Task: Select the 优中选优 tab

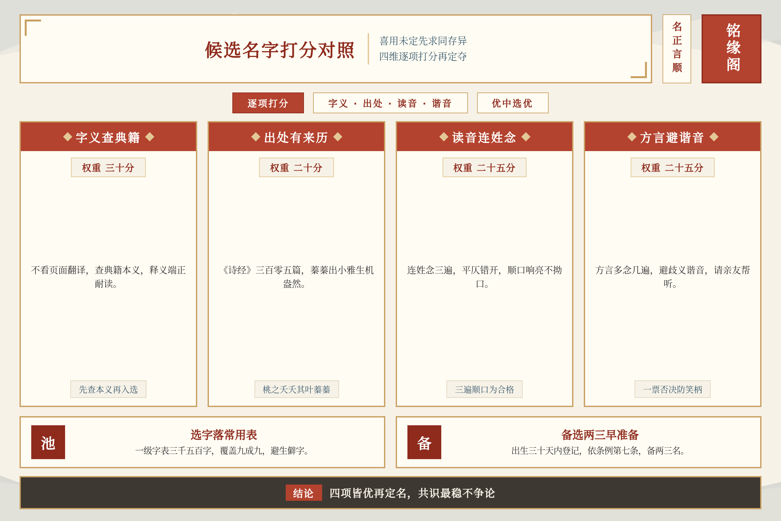Action: 512,103
